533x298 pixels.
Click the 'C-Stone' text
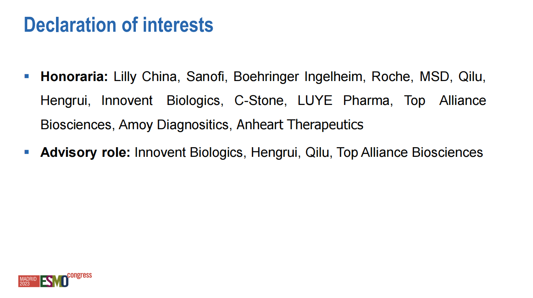click(259, 100)
